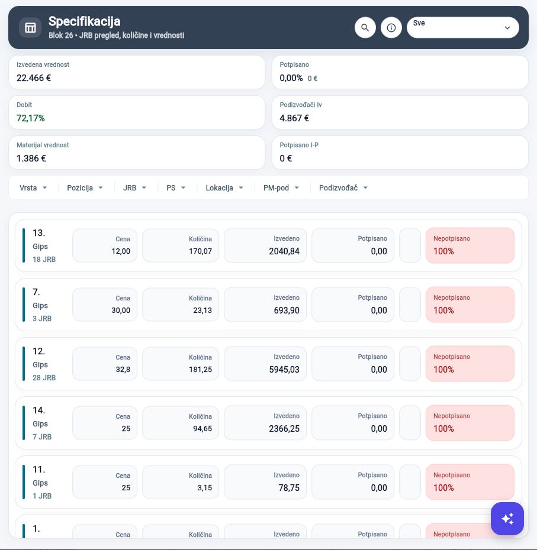Open the Sve dropdown selector
This screenshot has height=550, width=537.
coord(462,28)
